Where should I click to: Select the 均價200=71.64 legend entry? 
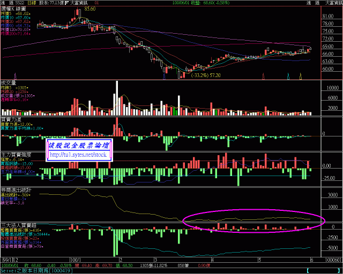click(x=16, y=34)
